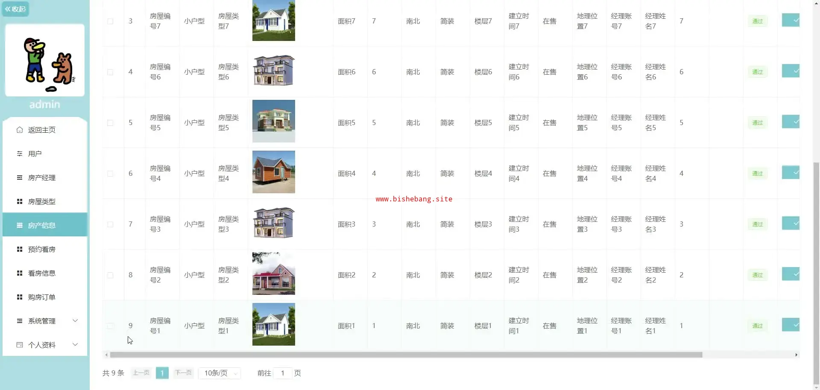Expand the 系统管理 submenu chevron
The width and height of the screenshot is (820, 390).
pos(75,321)
